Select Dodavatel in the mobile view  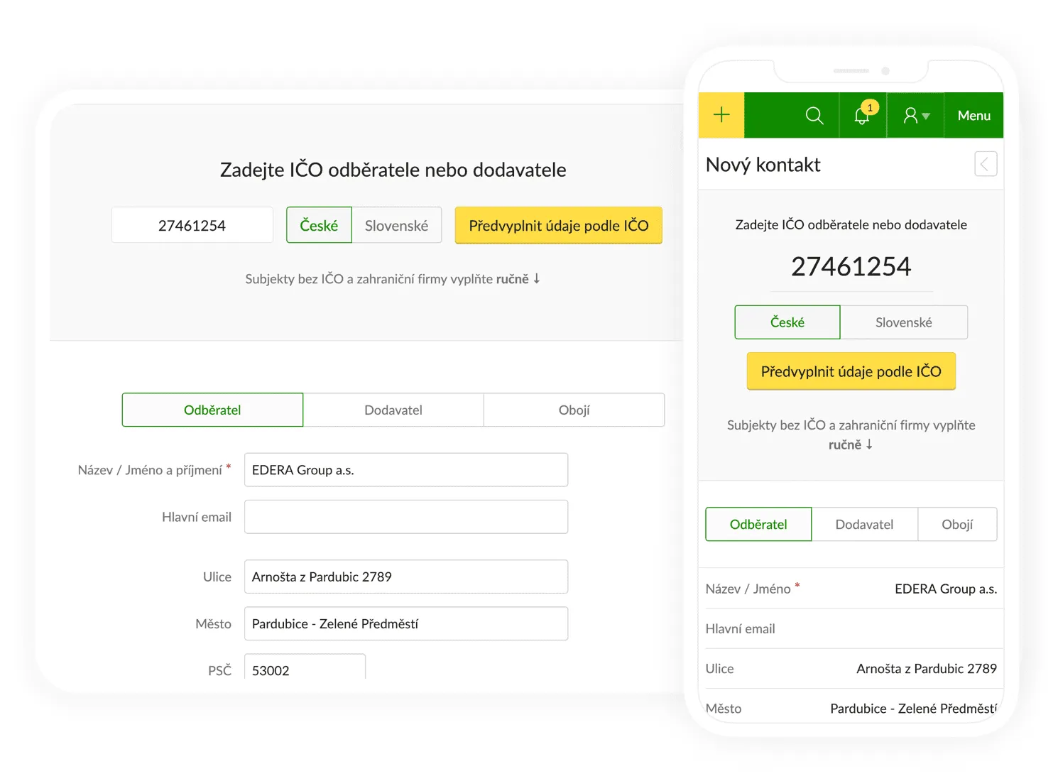tap(864, 524)
